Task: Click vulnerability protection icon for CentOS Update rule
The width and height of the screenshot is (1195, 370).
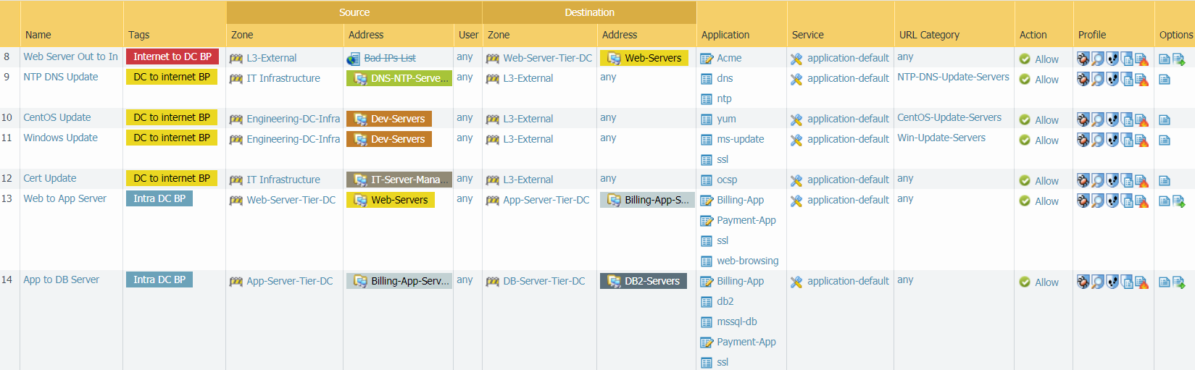Action: 1112,119
